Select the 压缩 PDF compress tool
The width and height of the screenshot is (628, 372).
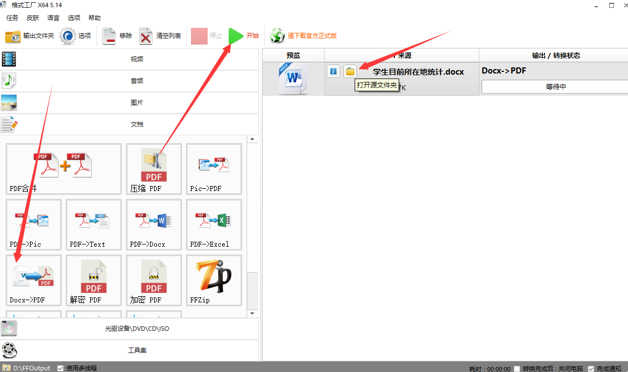point(154,169)
